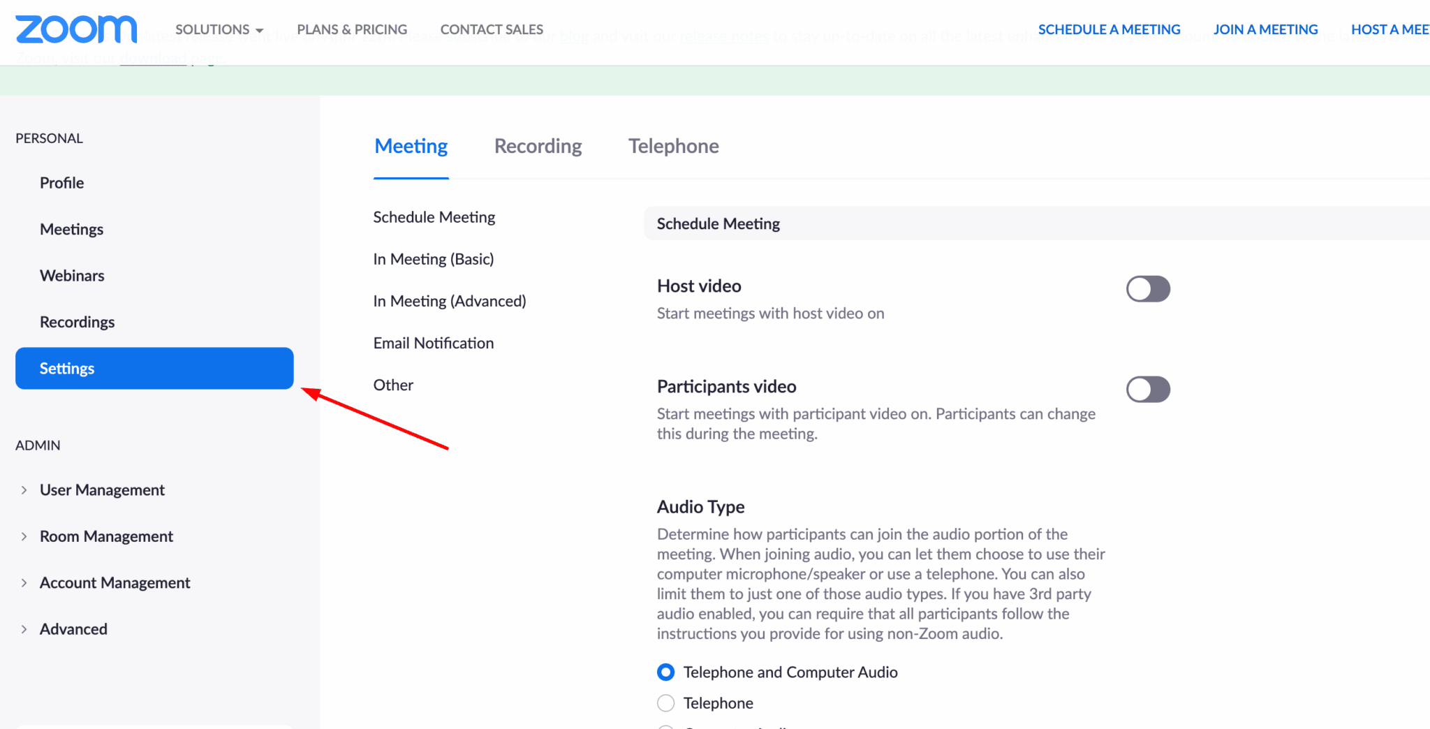This screenshot has height=729, width=1430.
Task: Switch to the Telephone tab
Action: pyautogui.click(x=673, y=146)
